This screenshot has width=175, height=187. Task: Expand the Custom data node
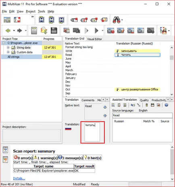(x=8, y=52)
